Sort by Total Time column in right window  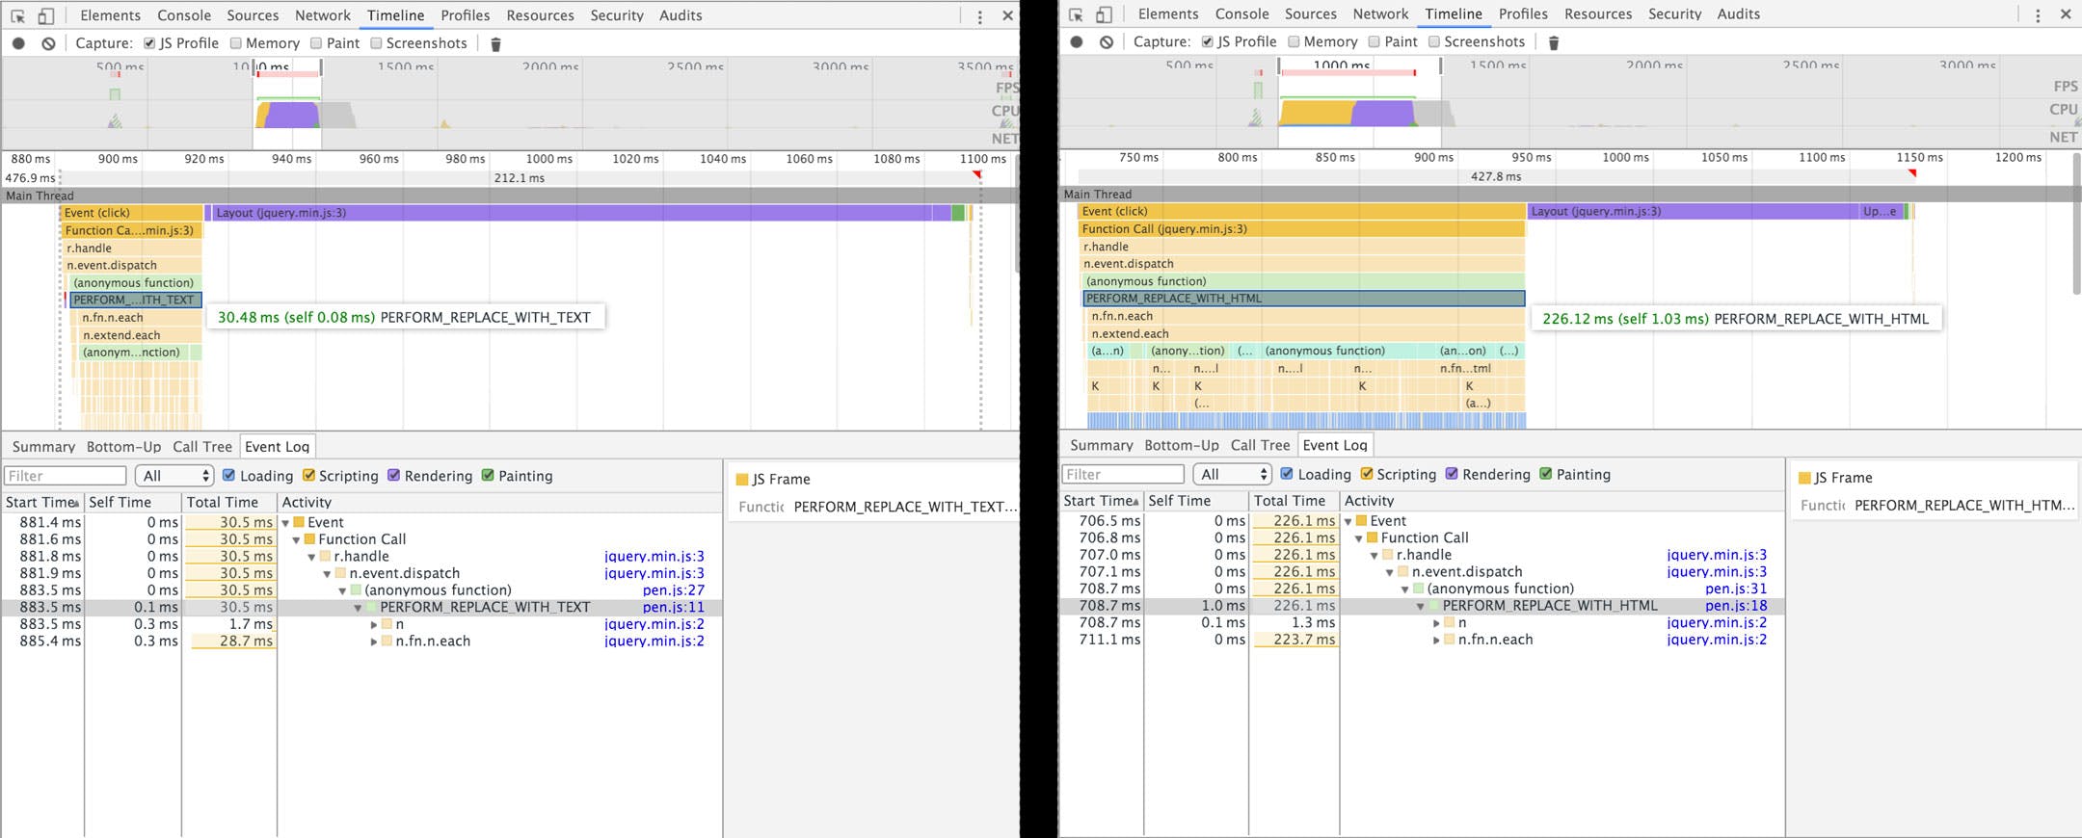click(x=1294, y=501)
